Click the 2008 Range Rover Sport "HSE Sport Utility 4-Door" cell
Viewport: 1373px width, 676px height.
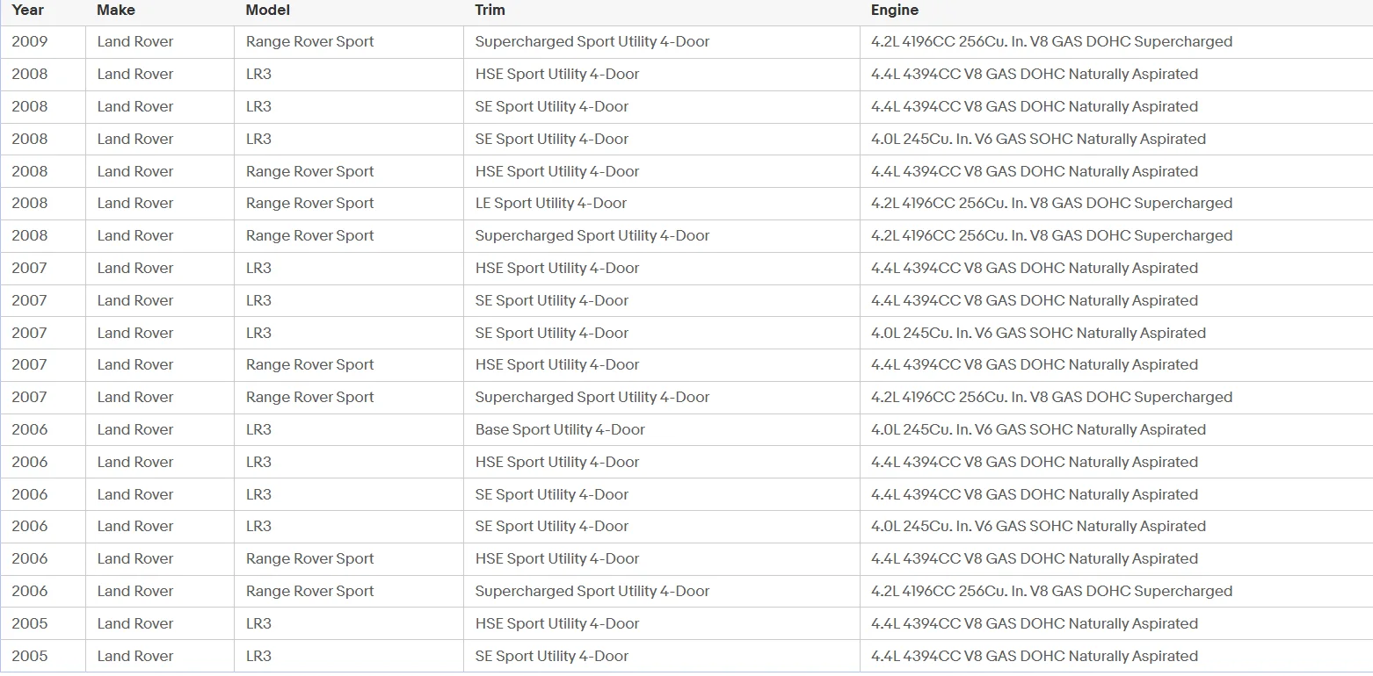[557, 172]
